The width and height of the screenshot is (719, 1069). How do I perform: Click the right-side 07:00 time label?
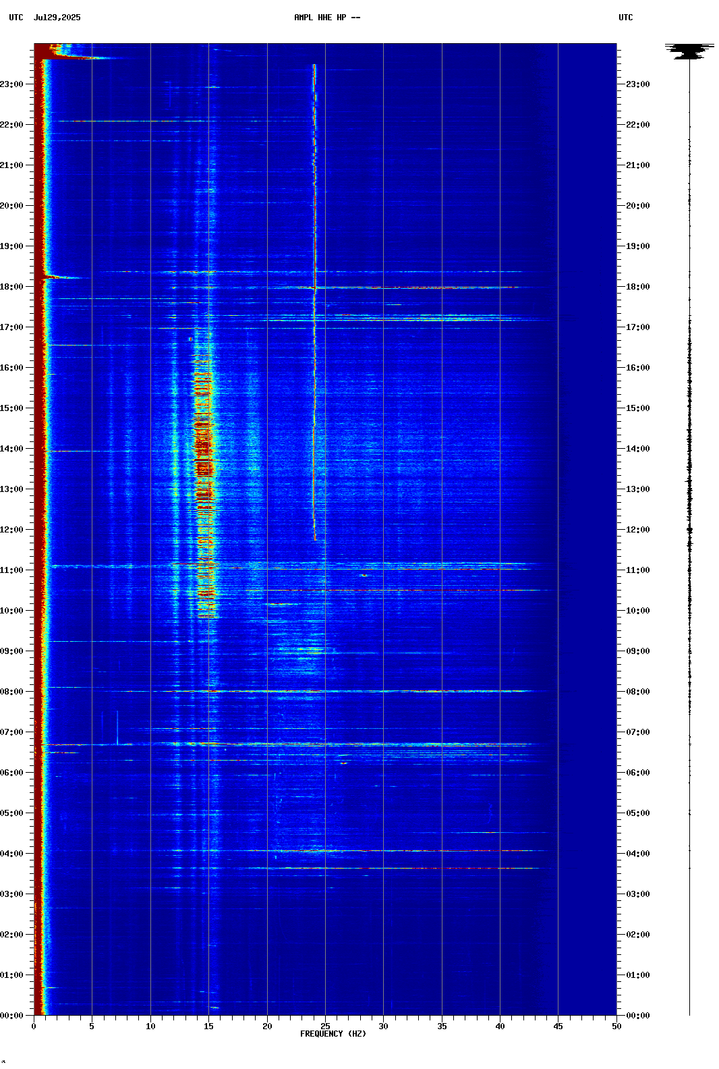point(638,732)
